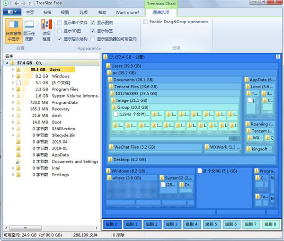Click the System32 folder icon in treemap
284x241 pixels.
pyautogui.click(x=162, y=178)
